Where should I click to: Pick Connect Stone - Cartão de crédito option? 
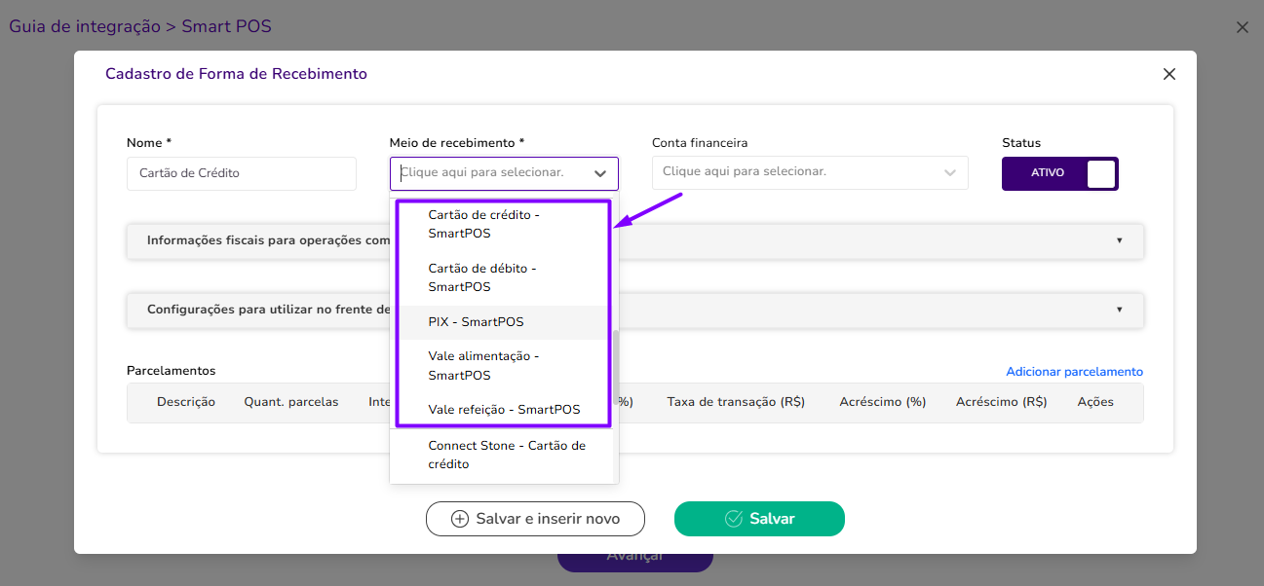[x=504, y=455]
